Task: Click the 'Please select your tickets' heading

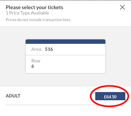Action: coord(34,8)
